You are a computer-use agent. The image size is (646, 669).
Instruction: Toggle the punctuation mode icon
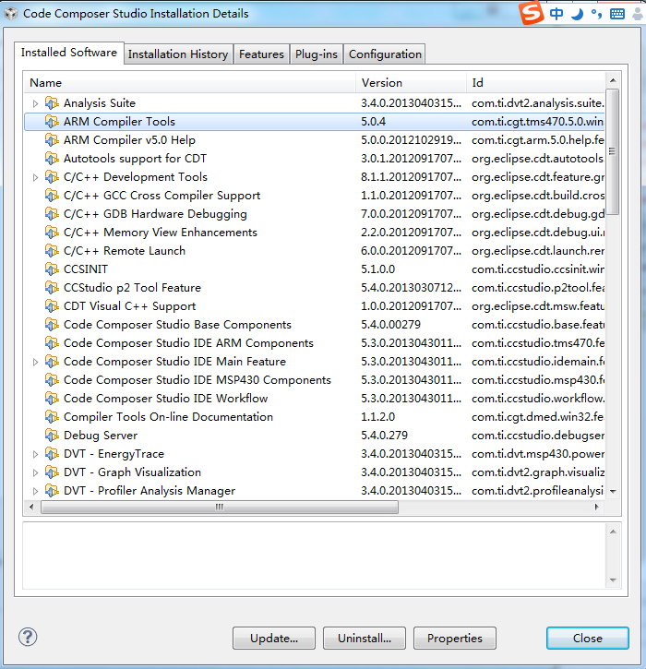coord(596,14)
